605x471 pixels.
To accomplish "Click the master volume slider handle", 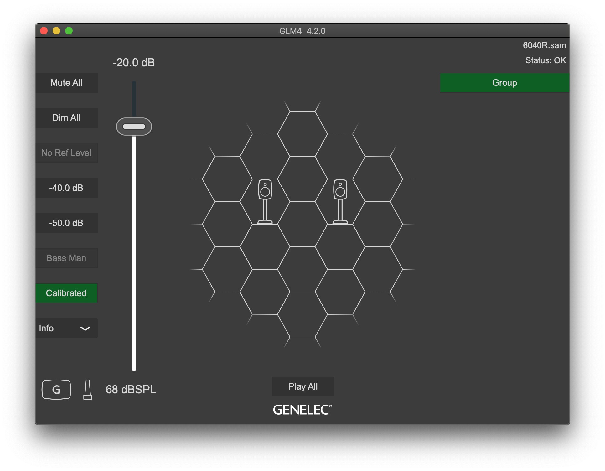I will pyautogui.click(x=134, y=127).
